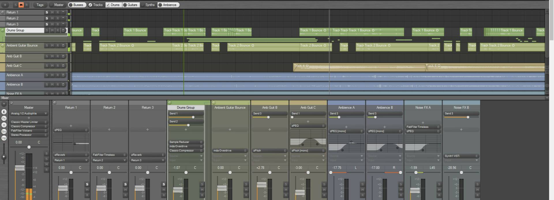This screenshot has width=554, height=200.
Task: Solo the Return 1 mixer strip
Action: 87,184
